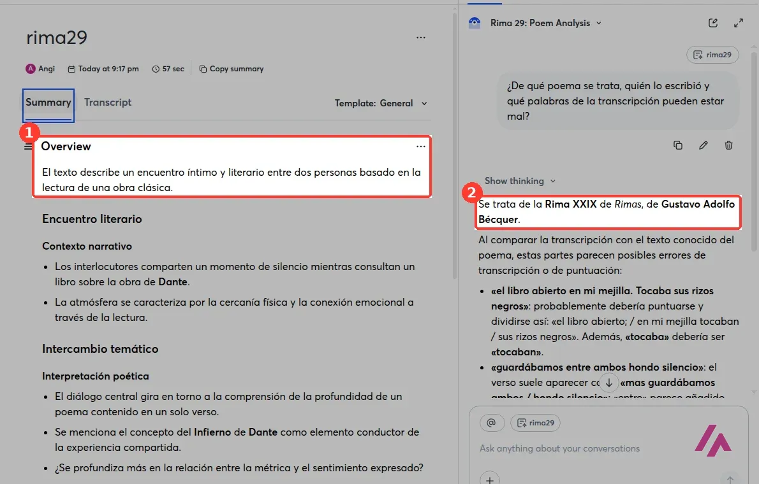Click the Interpretación poética subheading
Image resolution: width=759 pixels, height=484 pixels.
(x=96, y=376)
